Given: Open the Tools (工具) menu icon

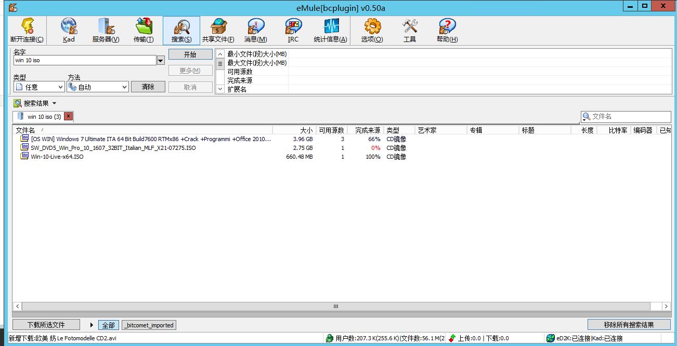Looking at the screenshot, I should 410,31.
